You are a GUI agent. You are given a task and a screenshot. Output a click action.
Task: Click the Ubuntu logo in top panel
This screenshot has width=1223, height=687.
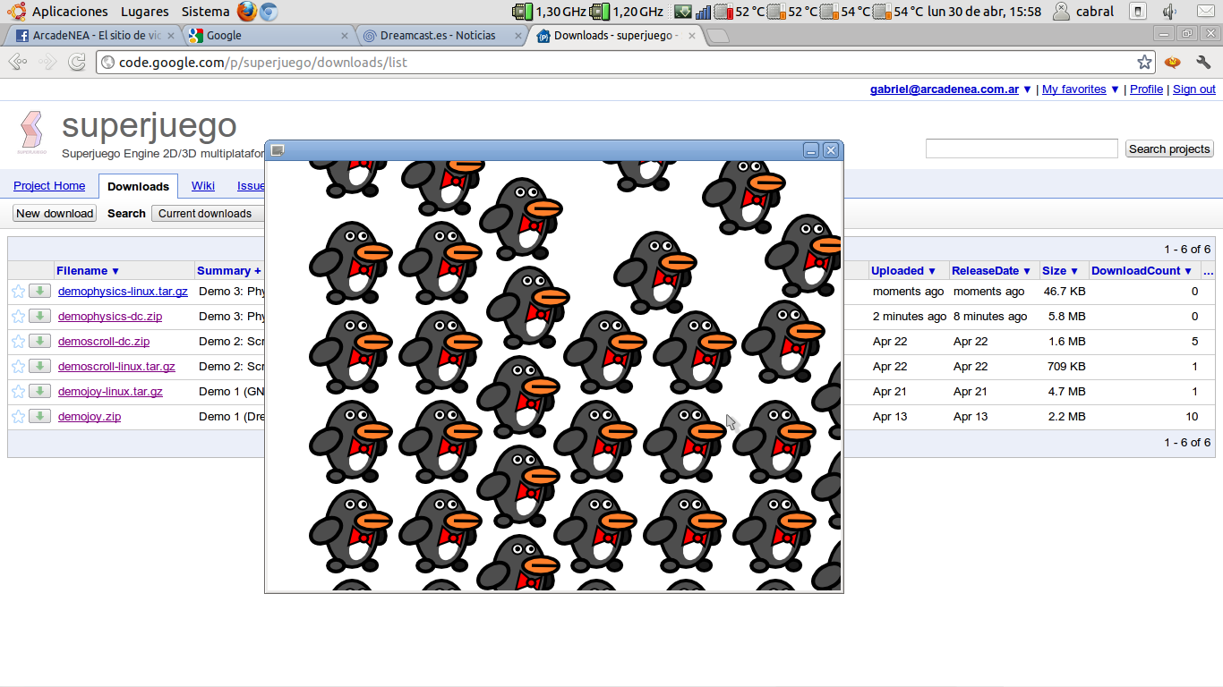click(16, 12)
